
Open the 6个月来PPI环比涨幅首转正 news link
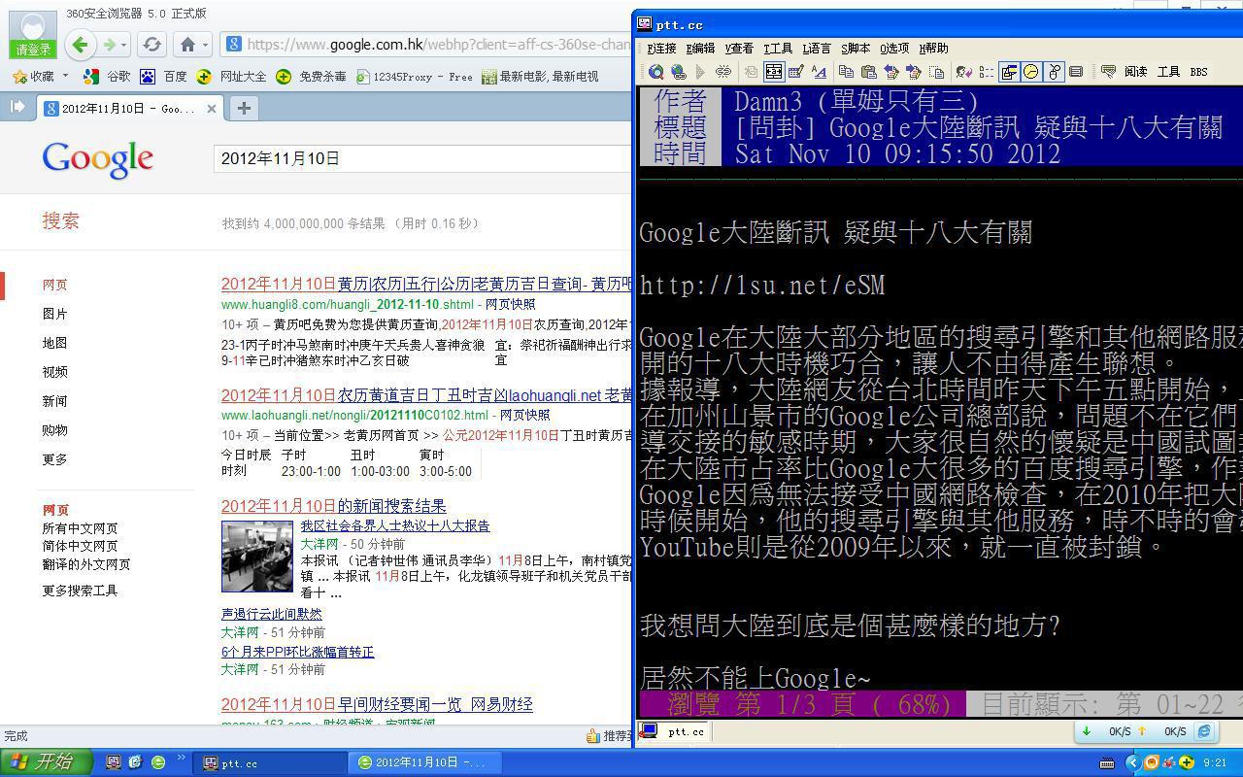click(x=297, y=652)
